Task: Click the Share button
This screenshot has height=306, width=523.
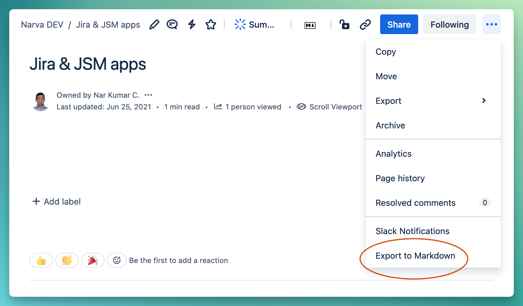Action: coord(399,24)
